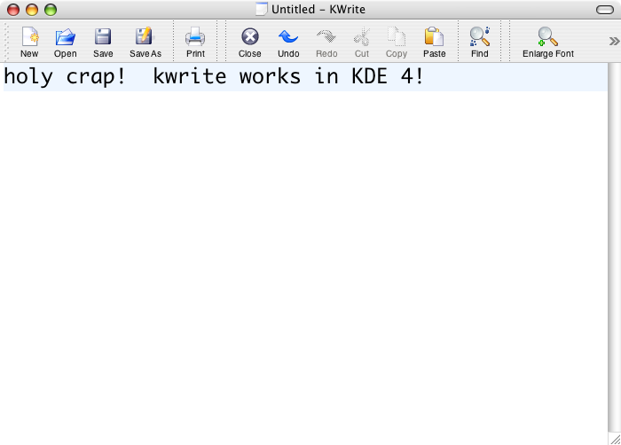Click the green zoom window button
Viewport: 621px width, 445px height.
coord(51,10)
